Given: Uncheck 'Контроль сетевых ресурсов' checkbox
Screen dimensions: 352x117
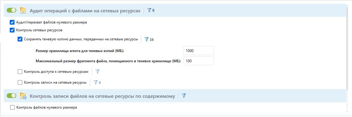Looking at the screenshot, I should (x=12, y=30).
